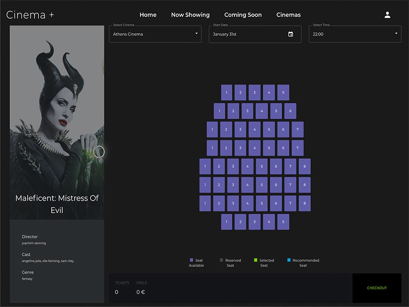The width and height of the screenshot is (409, 307).
Task: Click the Cinema + logo
Action: 30,14
